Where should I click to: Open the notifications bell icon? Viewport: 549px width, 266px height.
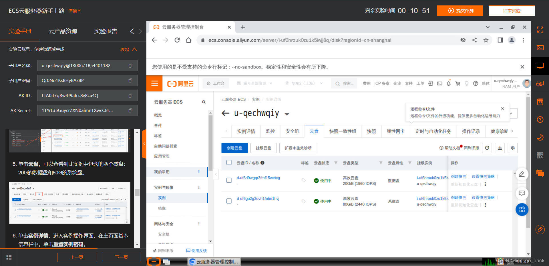pos(449,83)
